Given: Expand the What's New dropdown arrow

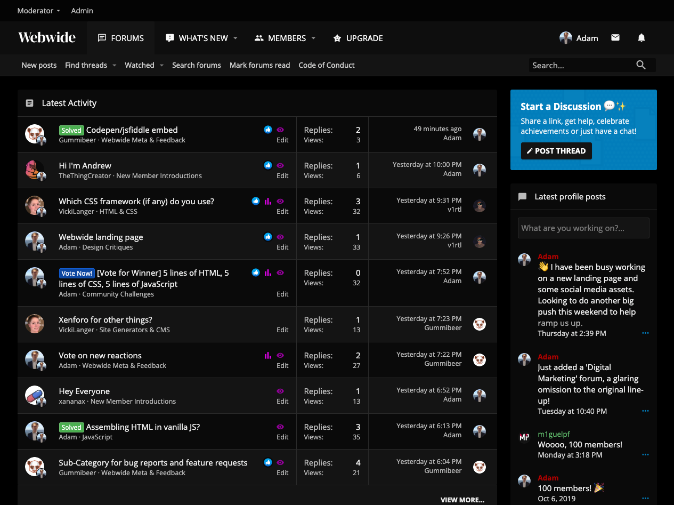Looking at the screenshot, I should click(x=235, y=38).
